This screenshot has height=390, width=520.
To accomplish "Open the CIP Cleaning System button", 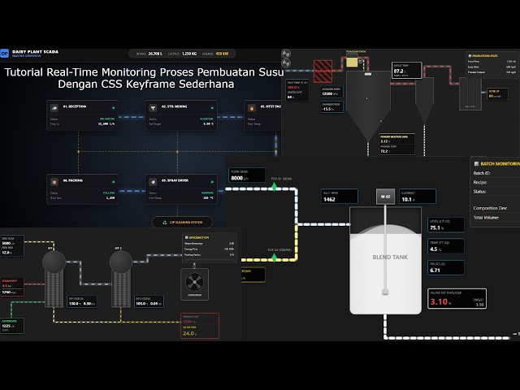I will 182,222.
